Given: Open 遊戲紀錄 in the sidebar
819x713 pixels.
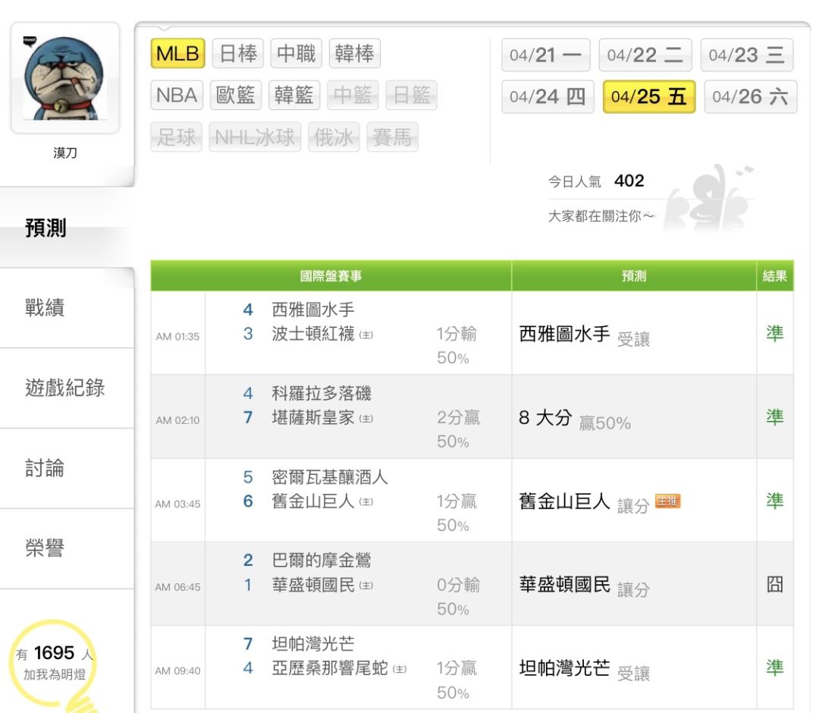Looking at the screenshot, I should tap(65, 388).
